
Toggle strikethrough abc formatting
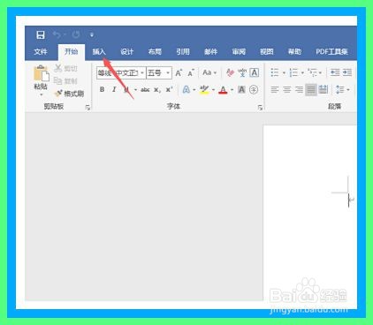point(145,90)
